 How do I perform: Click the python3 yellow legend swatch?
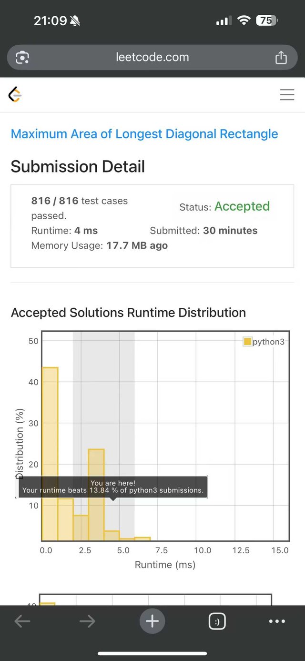click(247, 342)
